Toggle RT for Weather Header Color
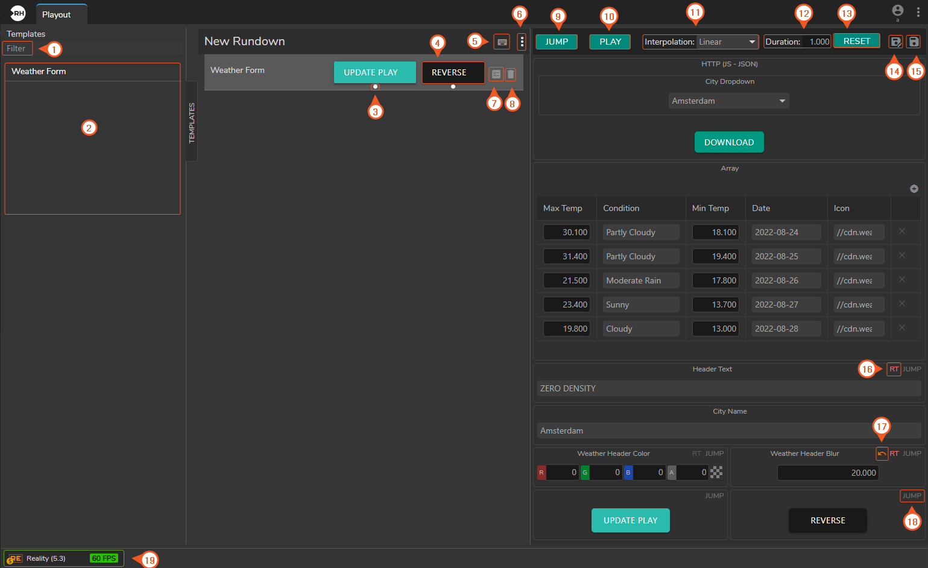The height and width of the screenshot is (568, 928). point(696,453)
